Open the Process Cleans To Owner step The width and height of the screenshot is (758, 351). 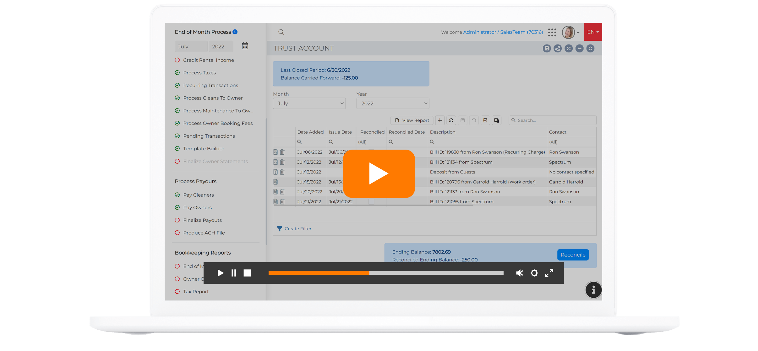(x=213, y=98)
